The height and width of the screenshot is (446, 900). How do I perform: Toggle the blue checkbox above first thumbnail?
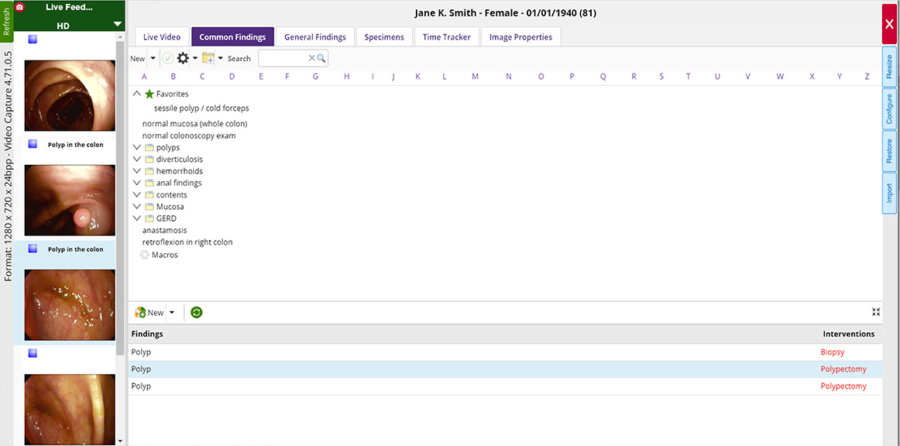pos(33,39)
